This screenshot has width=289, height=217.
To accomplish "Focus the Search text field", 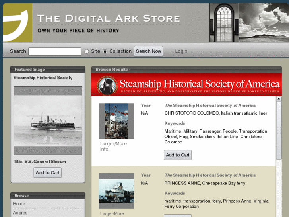I will point(55,51).
